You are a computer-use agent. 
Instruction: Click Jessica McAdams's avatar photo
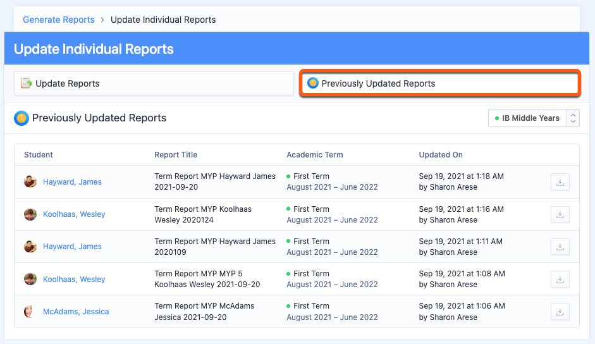pos(30,311)
